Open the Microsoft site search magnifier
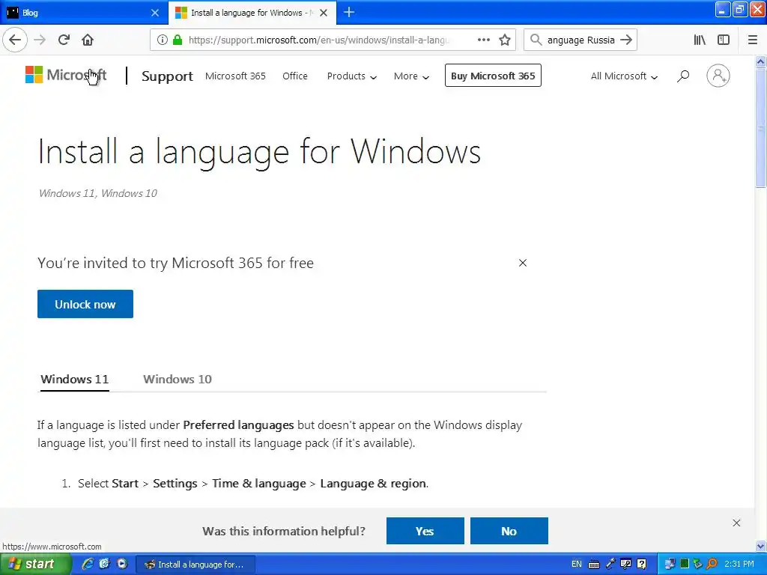Image resolution: width=767 pixels, height=575 pixels. point(683,76)
